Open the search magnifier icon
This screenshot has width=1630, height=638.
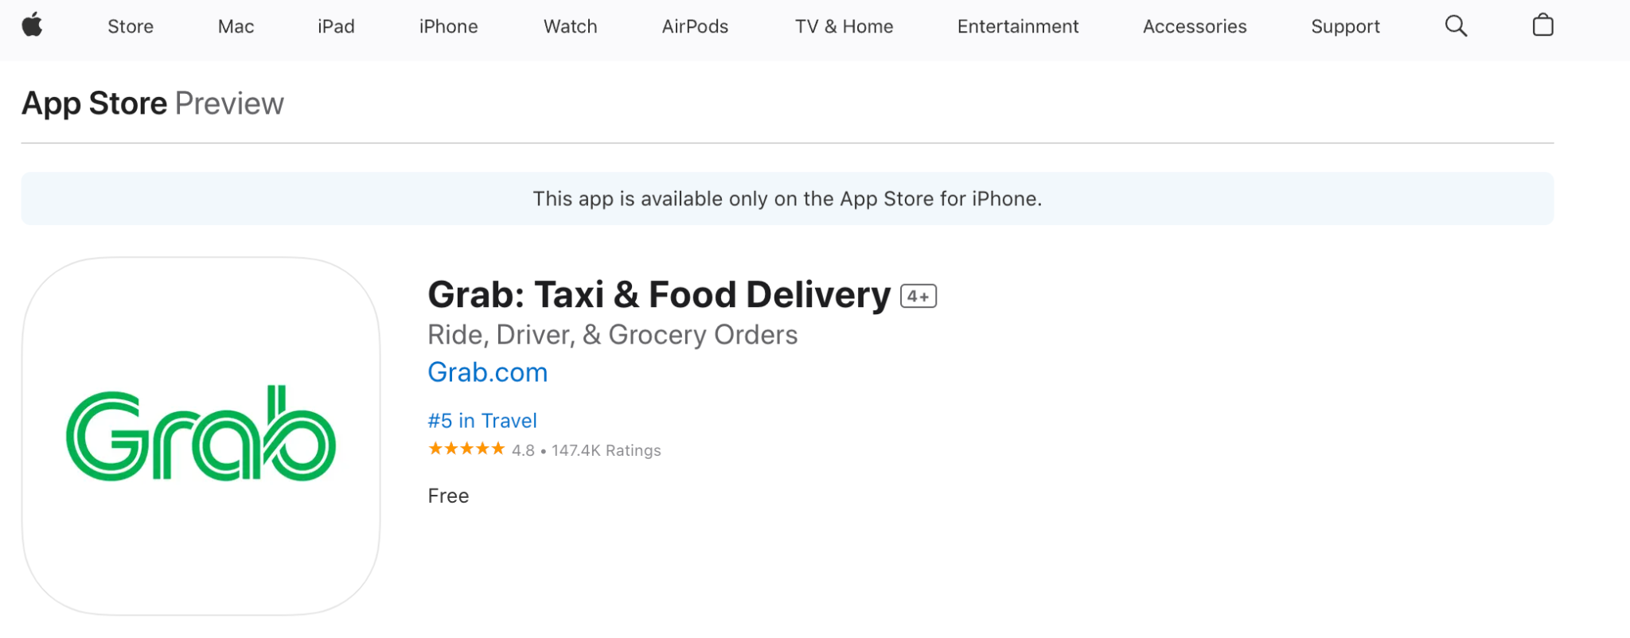1456,26
